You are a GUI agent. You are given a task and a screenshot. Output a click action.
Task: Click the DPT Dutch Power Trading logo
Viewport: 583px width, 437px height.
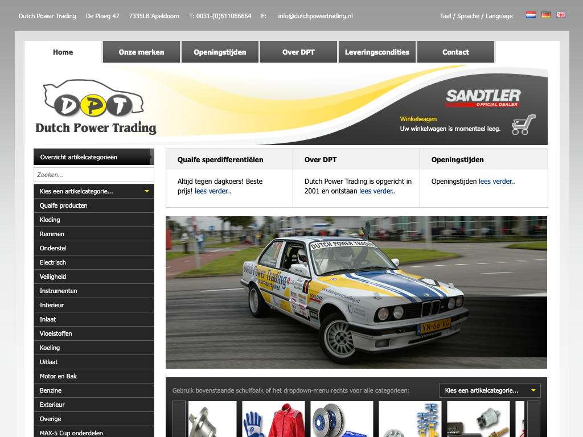point(96,107)
